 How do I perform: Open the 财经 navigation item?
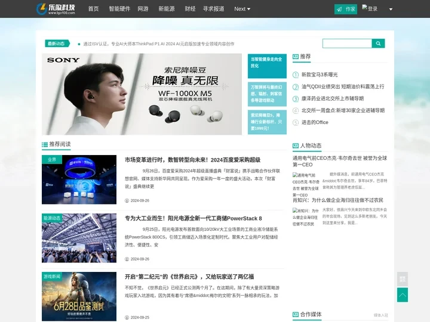coord(190,9)
